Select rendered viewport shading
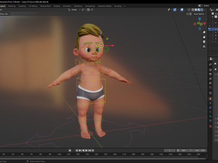Viewport: 218px width, 163px height. (202, 10)
